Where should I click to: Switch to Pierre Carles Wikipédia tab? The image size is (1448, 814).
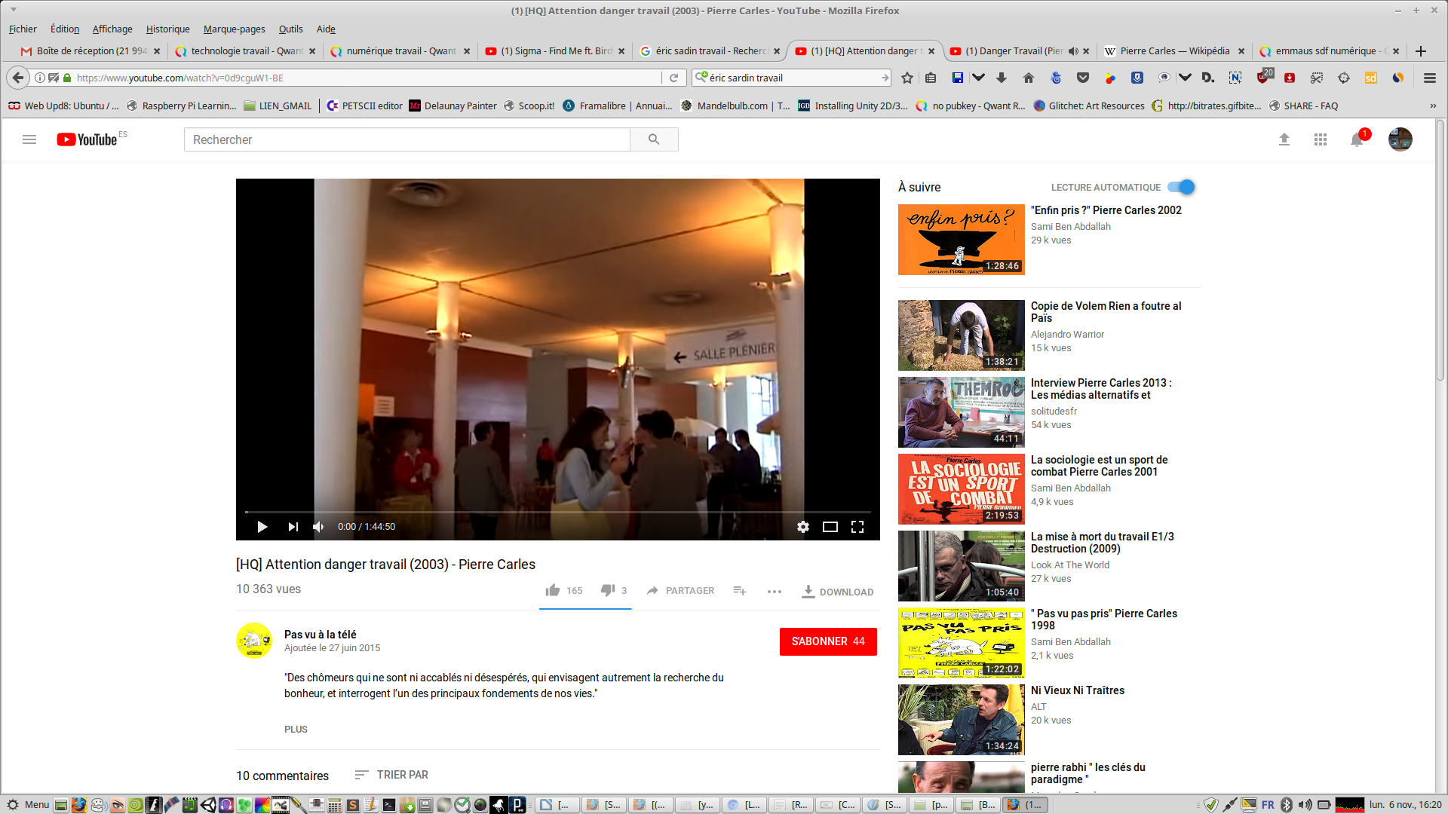point(1173,50)
